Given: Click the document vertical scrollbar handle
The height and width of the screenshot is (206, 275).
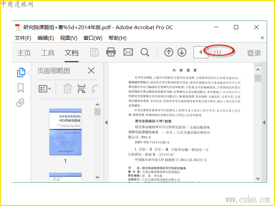Looking at the screenshot, I should pos(258,78).
